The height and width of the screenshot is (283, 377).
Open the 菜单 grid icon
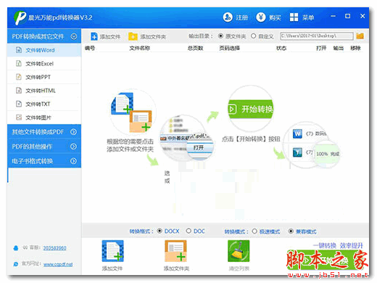(x=294, y=17)
